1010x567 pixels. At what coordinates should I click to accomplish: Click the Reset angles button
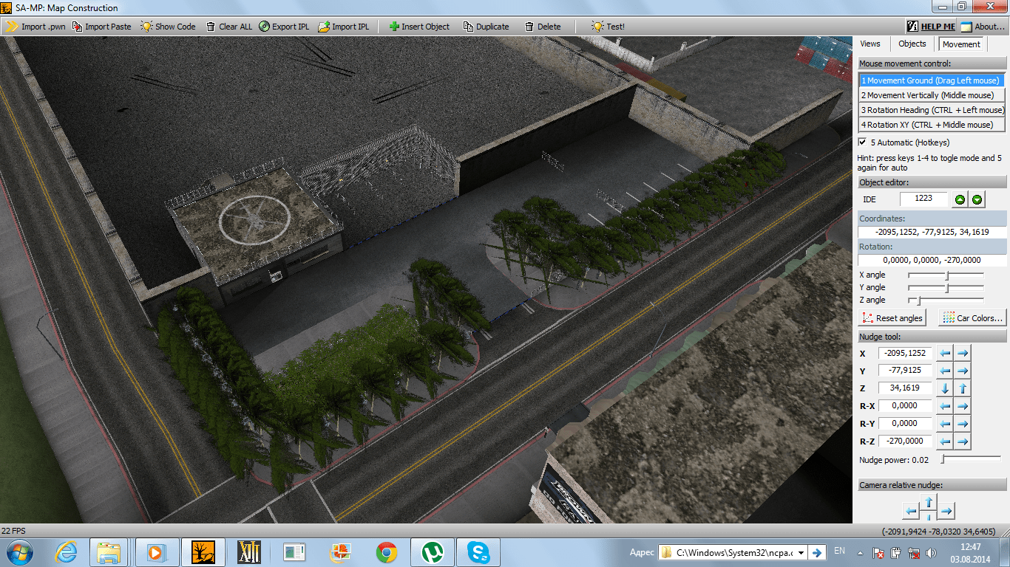tap(892, 318)
